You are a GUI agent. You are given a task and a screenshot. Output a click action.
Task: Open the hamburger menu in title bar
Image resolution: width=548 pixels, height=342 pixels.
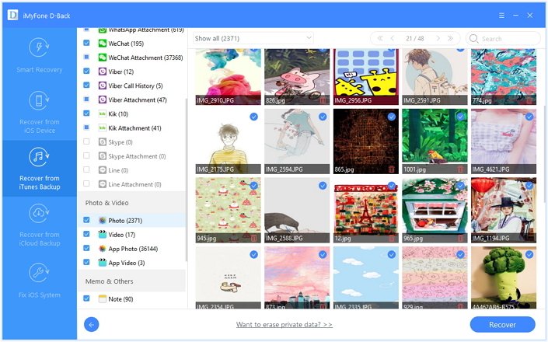click(x=501, y=16)
